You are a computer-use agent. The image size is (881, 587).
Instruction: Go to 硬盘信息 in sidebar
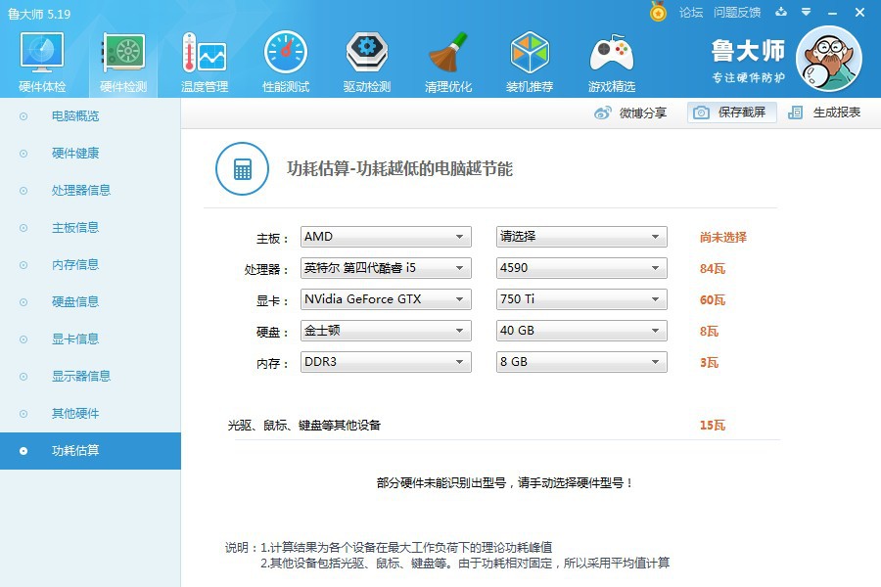[90, 301]
